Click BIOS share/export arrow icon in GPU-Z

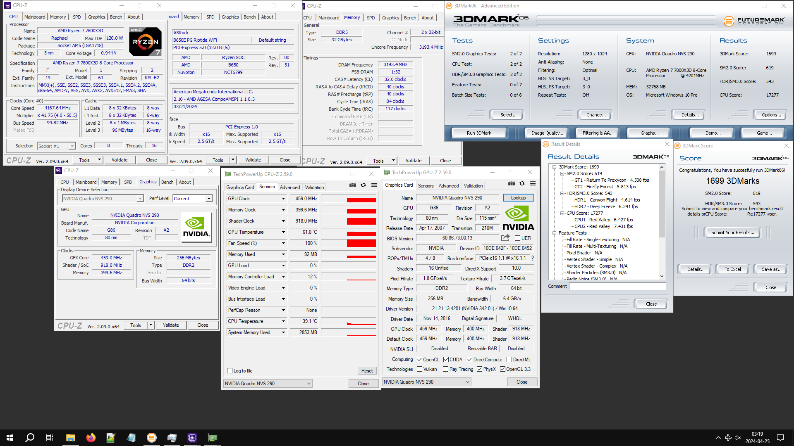(505, 238)
